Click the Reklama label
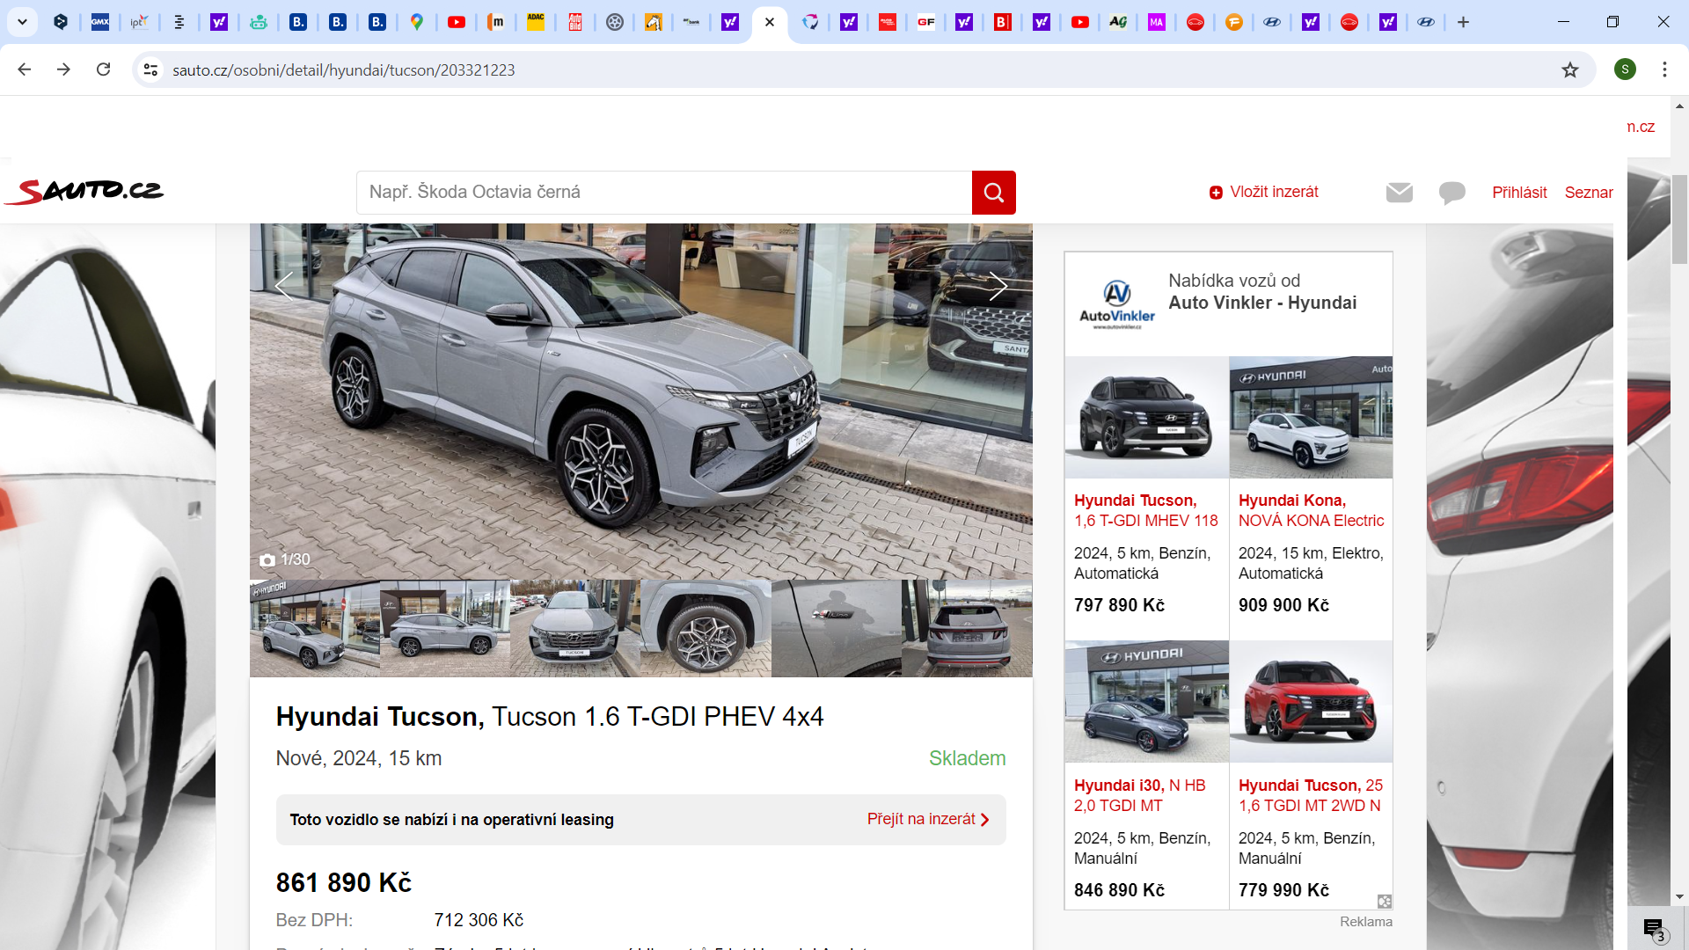Viewport: 1689px width, 950px height. point(1366,922)
